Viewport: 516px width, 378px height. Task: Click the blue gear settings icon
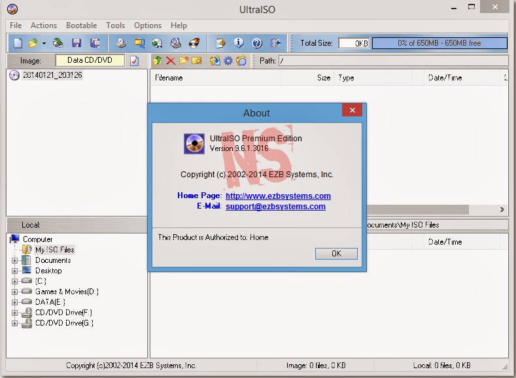(x=228, y=61)
